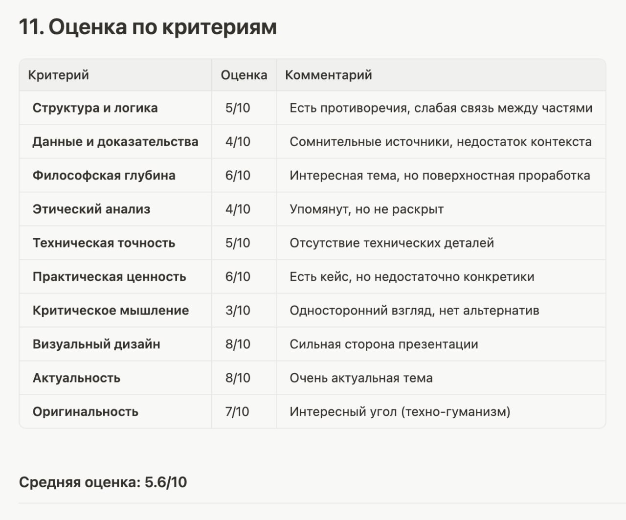Screen dimensions: 626x520
Task: Select the "Техническая точность" criterion cell
Action: coord(104,243)
